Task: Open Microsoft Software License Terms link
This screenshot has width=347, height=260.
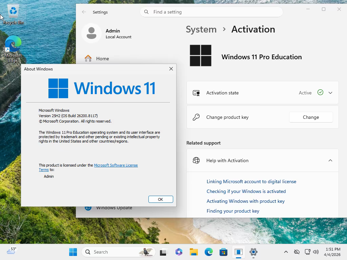Action: tap(116, 165)
